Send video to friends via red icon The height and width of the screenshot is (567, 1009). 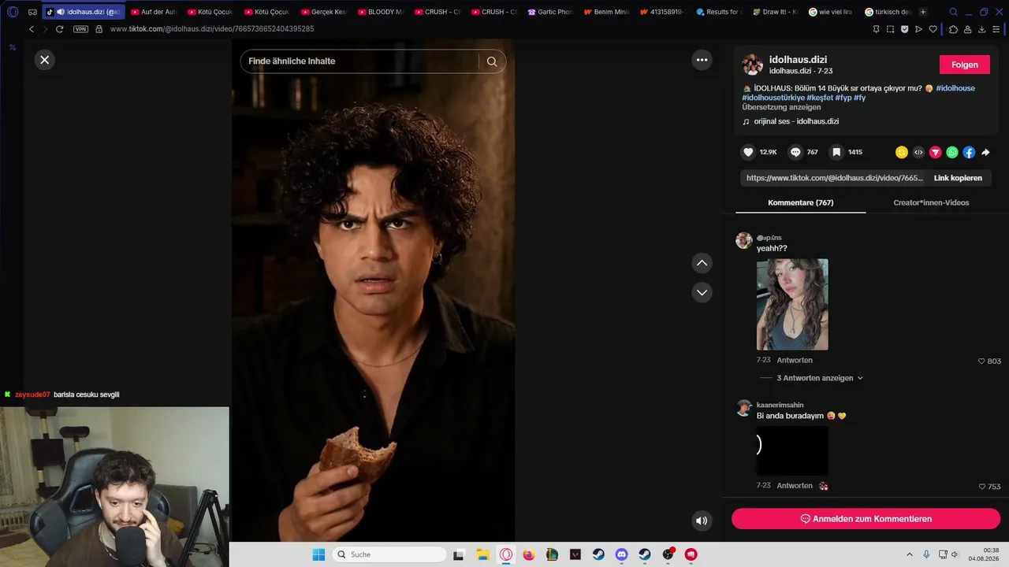936,153
